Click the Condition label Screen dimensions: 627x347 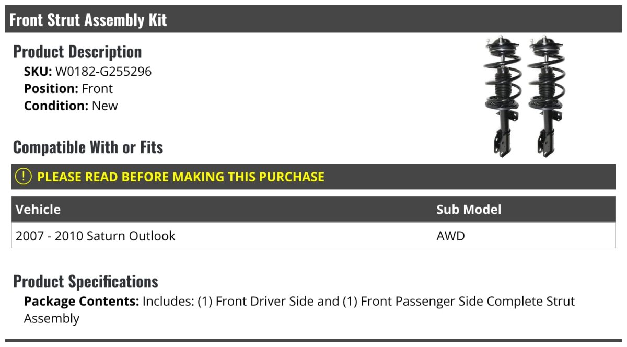[56, 106]
